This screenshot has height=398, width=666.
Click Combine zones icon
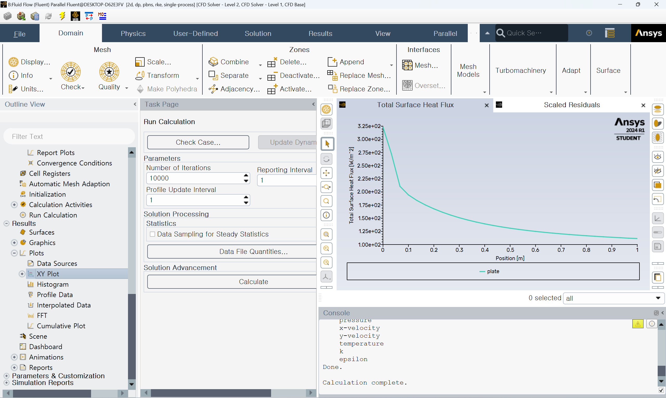[213, 62]
